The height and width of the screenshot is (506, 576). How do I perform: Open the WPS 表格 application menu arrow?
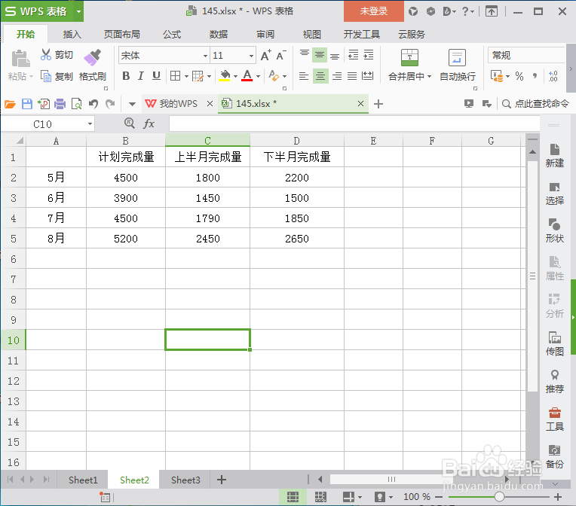point(78,11)
